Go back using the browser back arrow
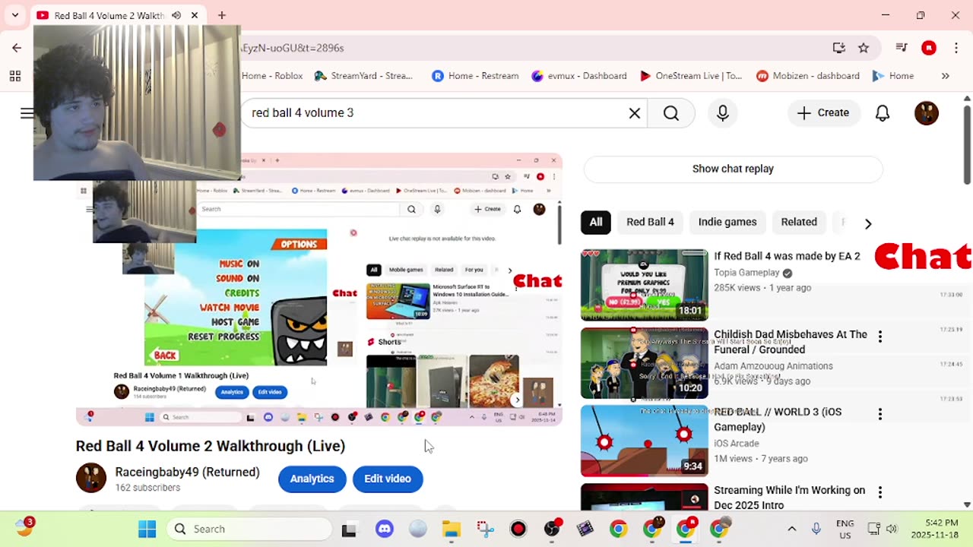973x547 pixels. tap(17, 48)
